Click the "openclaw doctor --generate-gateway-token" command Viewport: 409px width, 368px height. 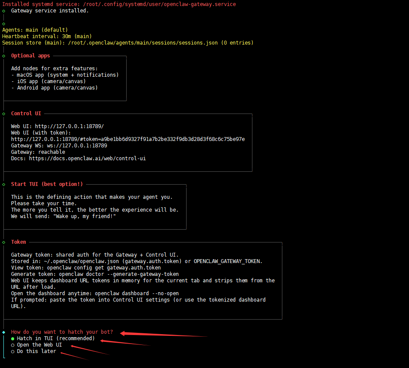[x=119, y=274]
